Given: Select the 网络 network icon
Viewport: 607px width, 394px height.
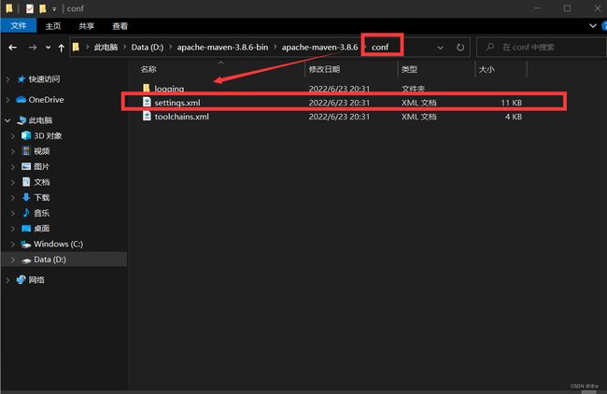Looking at the screenshot, I should 21,279.
